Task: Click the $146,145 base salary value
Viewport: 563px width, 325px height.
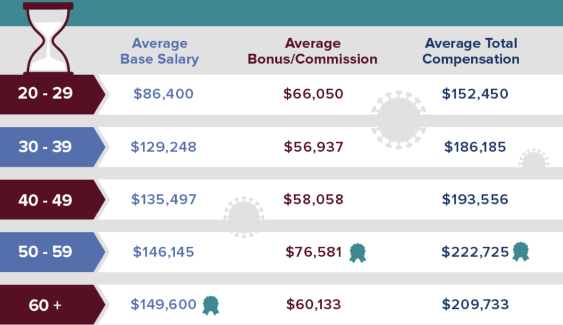Action: (x=163, y=252)
